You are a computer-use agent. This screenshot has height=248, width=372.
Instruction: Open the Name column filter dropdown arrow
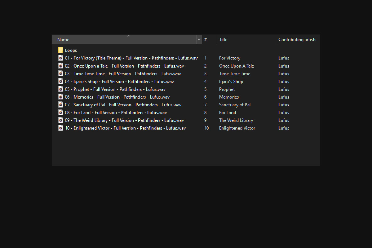click(199, 40)
